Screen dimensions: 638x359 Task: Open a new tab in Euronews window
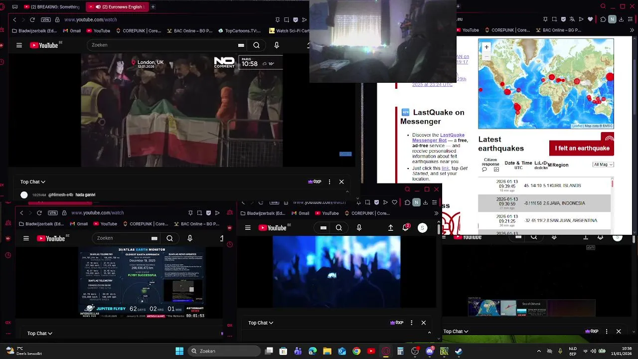(153, 7)
